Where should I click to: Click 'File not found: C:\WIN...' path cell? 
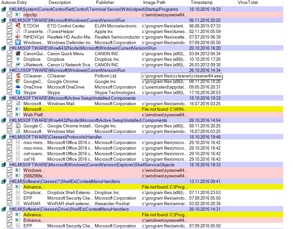click(164, 109)
